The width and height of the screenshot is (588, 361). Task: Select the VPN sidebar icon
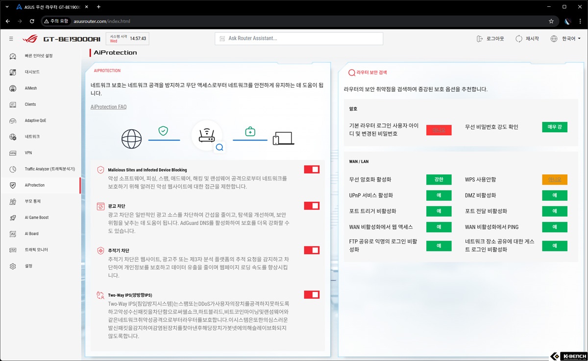(13, 153)
